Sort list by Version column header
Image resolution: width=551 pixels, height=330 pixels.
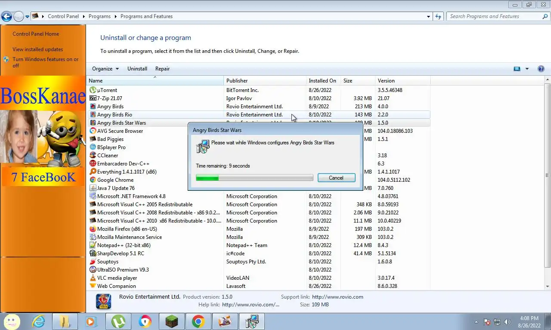coord(402,81)
